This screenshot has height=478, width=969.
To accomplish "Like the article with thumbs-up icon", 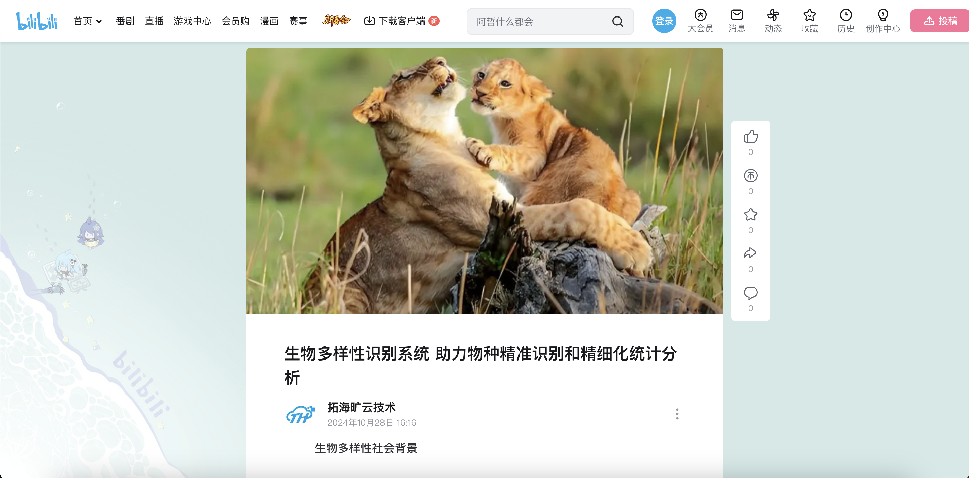I will pos(750,137).
